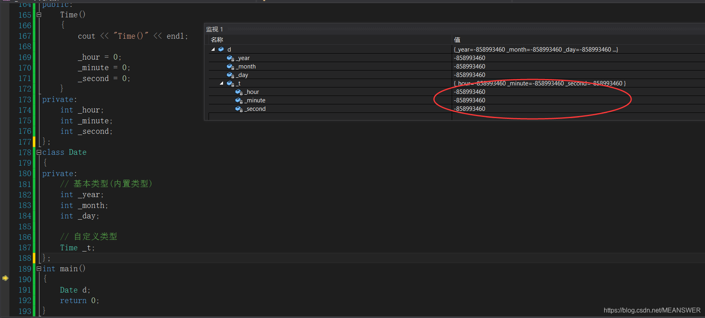
Task: Click the current statement arrow at line 190
Action: pos(5,278)
